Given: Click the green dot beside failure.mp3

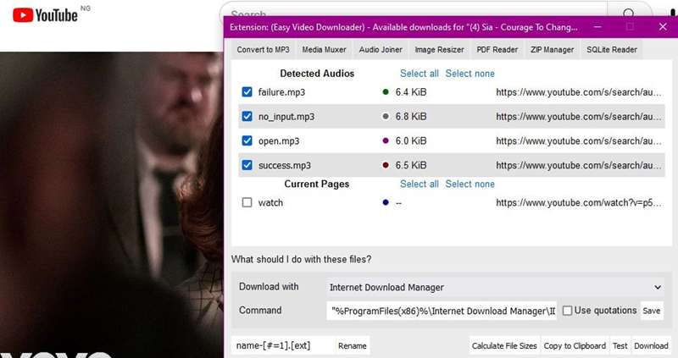Looking at the screenshot, I should (x=386, y=92).
